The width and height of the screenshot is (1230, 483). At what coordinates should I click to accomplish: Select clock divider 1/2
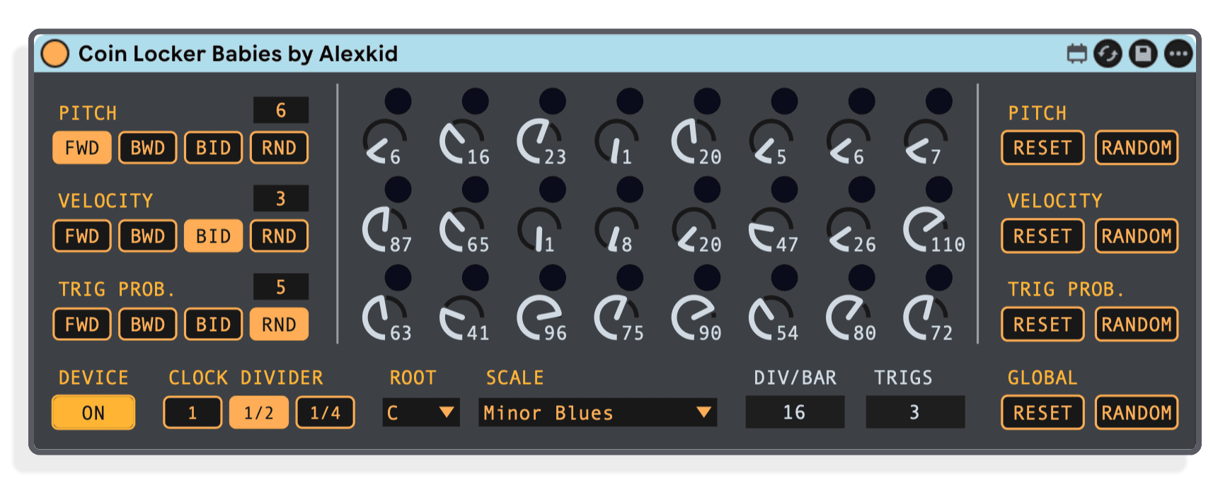pyautogui.click(x=259, y=412)
